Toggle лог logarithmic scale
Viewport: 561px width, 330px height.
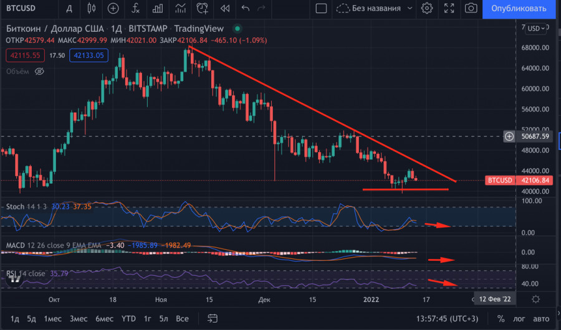(x=519, y=319)
